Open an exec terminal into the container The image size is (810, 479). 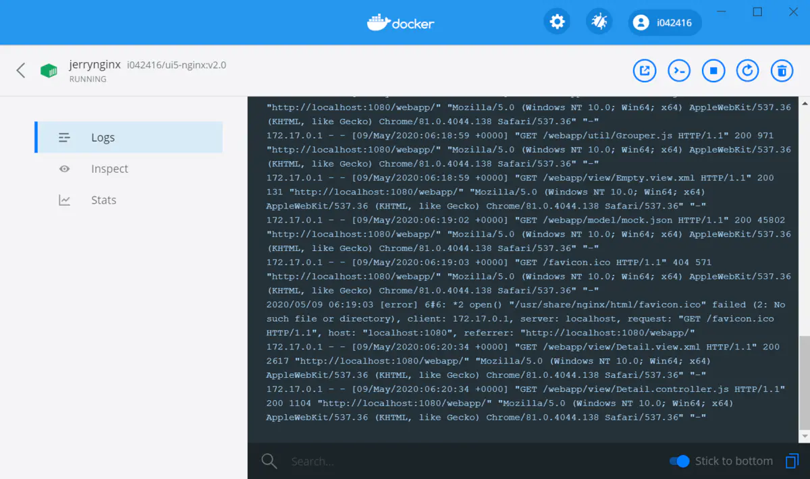point(679,70)
